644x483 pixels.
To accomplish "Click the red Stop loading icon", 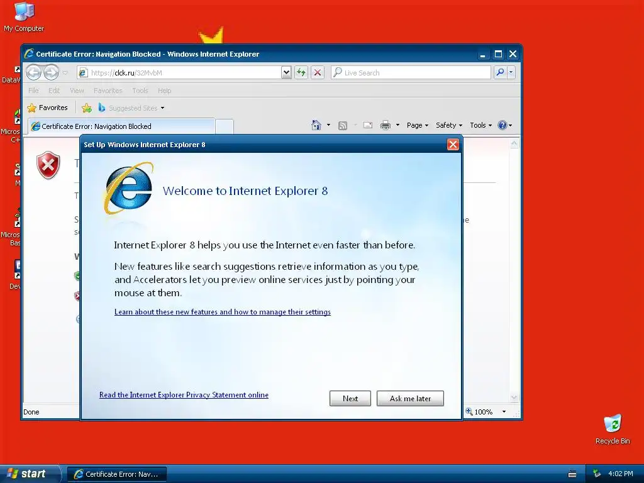I will click(318, 73).
